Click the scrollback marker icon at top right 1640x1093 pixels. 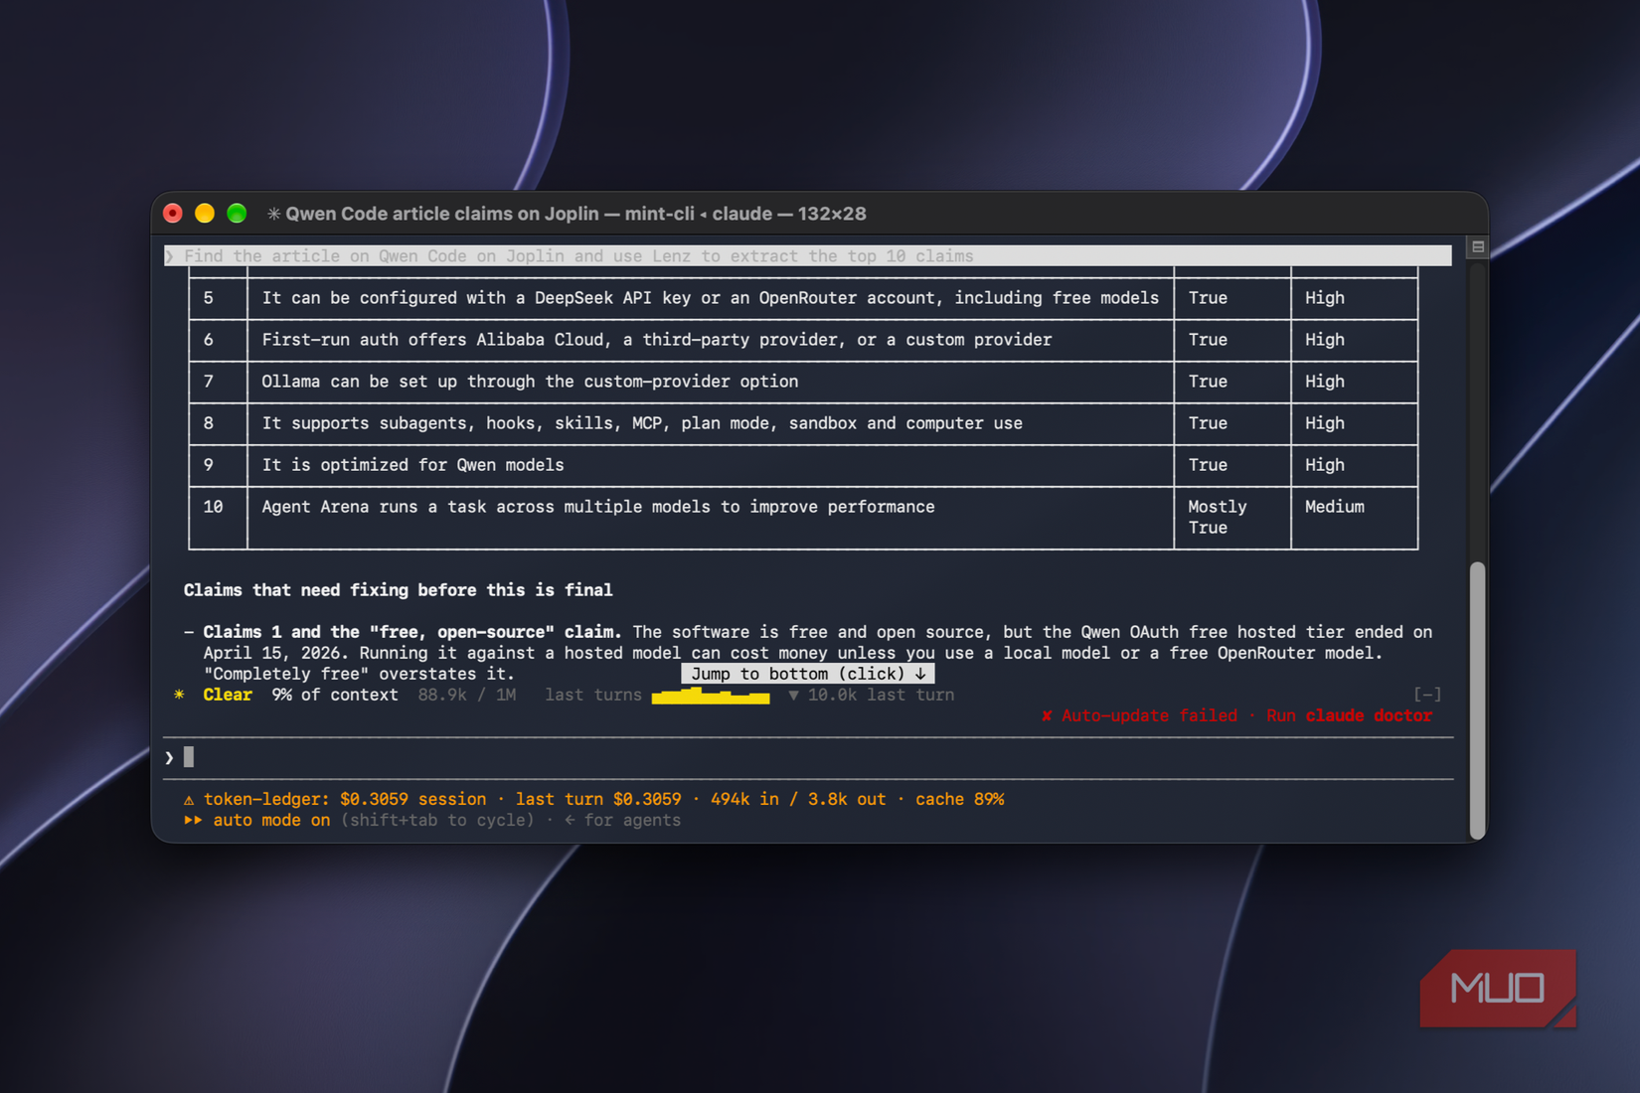1478,246
